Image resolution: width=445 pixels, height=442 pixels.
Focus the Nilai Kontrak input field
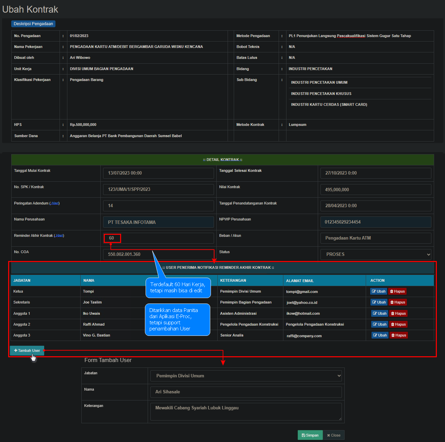(375, 190)
